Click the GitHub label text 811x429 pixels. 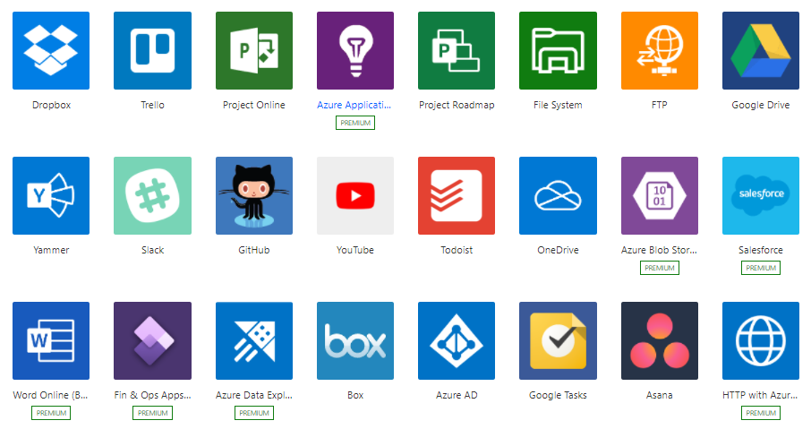(x=254, y=250)
